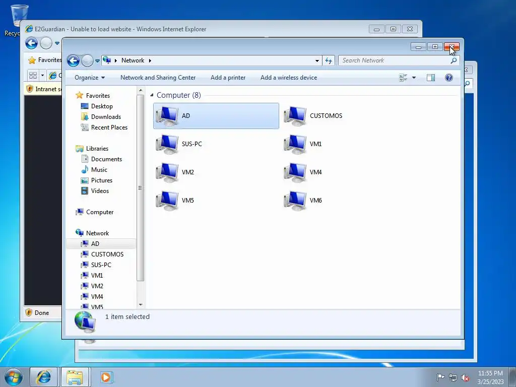Open Network and Sharing Center

pos(158,78)
